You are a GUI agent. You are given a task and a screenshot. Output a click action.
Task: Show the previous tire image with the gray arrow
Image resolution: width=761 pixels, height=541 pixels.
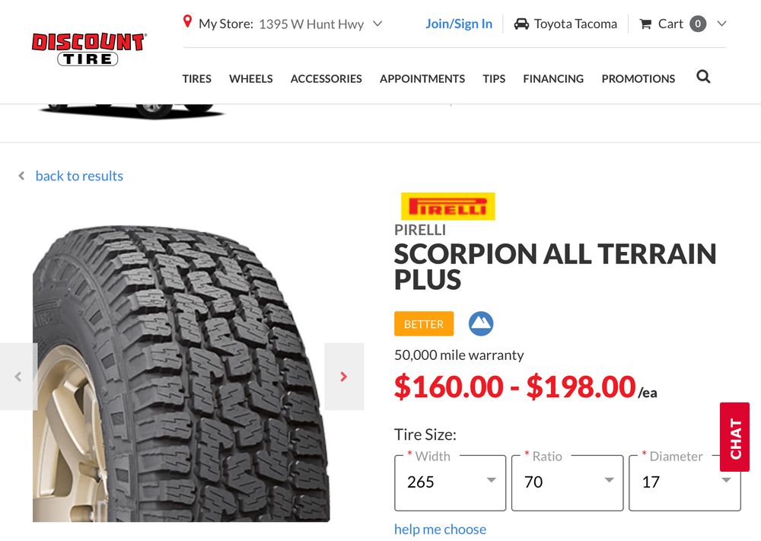pyautogui.click(x=18, y=377)
